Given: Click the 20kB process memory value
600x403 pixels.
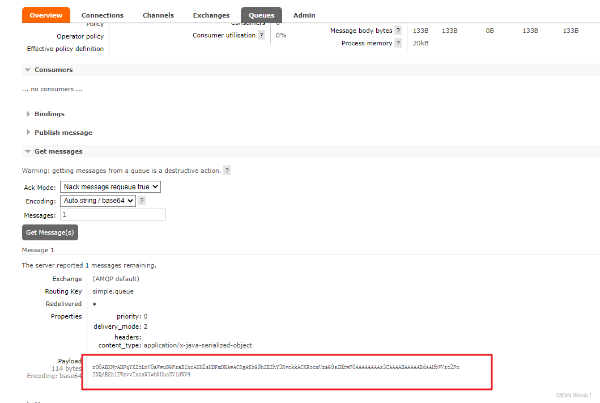Looking at the screenshot, I should click(420, 43).
